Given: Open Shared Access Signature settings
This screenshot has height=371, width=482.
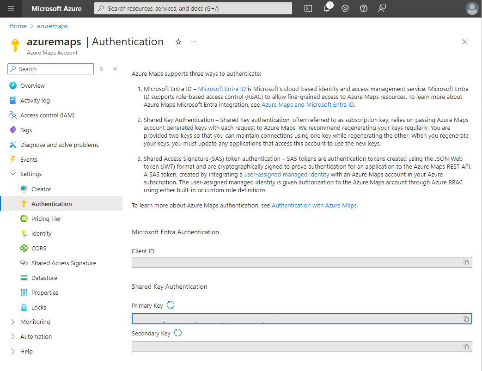Looking at the screenshot, I should [x=64, y=263].
